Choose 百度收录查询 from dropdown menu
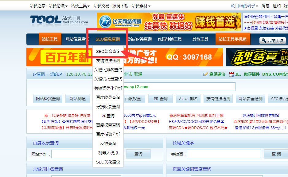 (x=108, y=97)
